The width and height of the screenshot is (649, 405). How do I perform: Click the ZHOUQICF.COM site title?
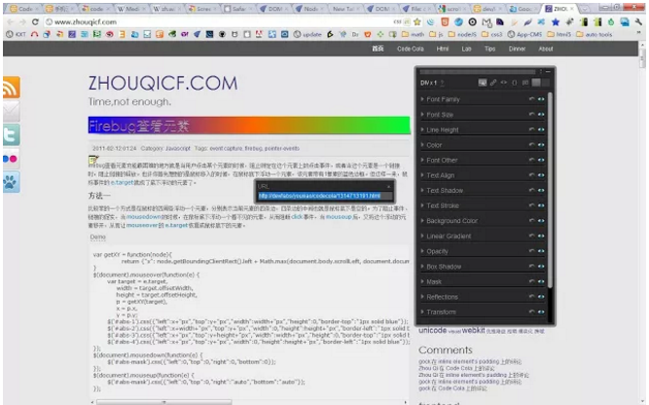click(162, 83)
